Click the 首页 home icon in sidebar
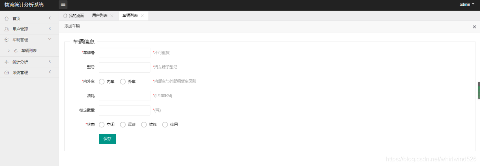480x166 pixels. pyautogui.click(x=6, y=18)
